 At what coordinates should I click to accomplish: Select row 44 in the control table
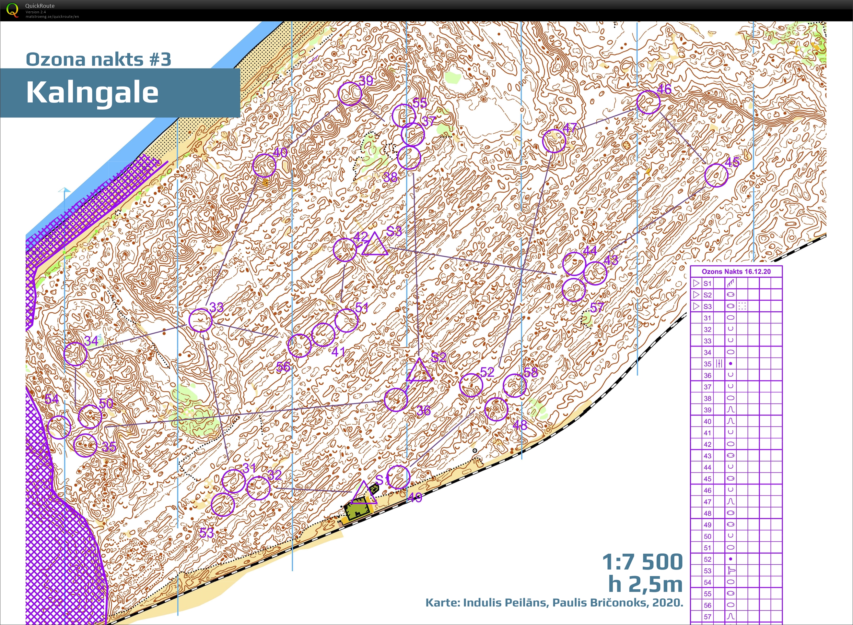(736, 467)
